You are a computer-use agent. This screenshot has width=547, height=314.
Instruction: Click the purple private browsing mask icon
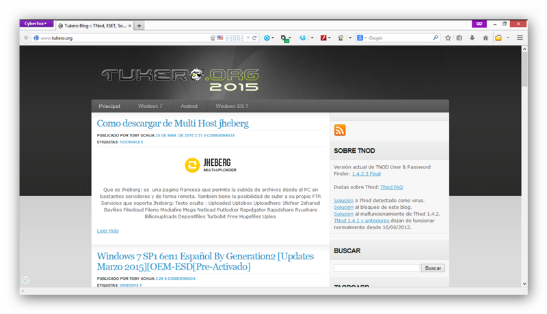[x=479, y=24]
